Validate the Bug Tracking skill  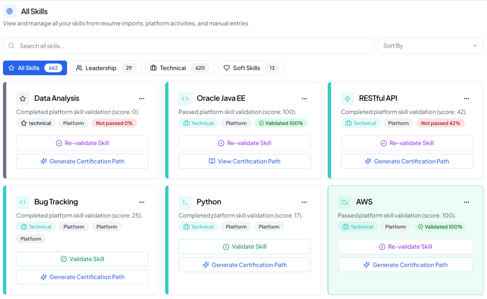[82, 259]
